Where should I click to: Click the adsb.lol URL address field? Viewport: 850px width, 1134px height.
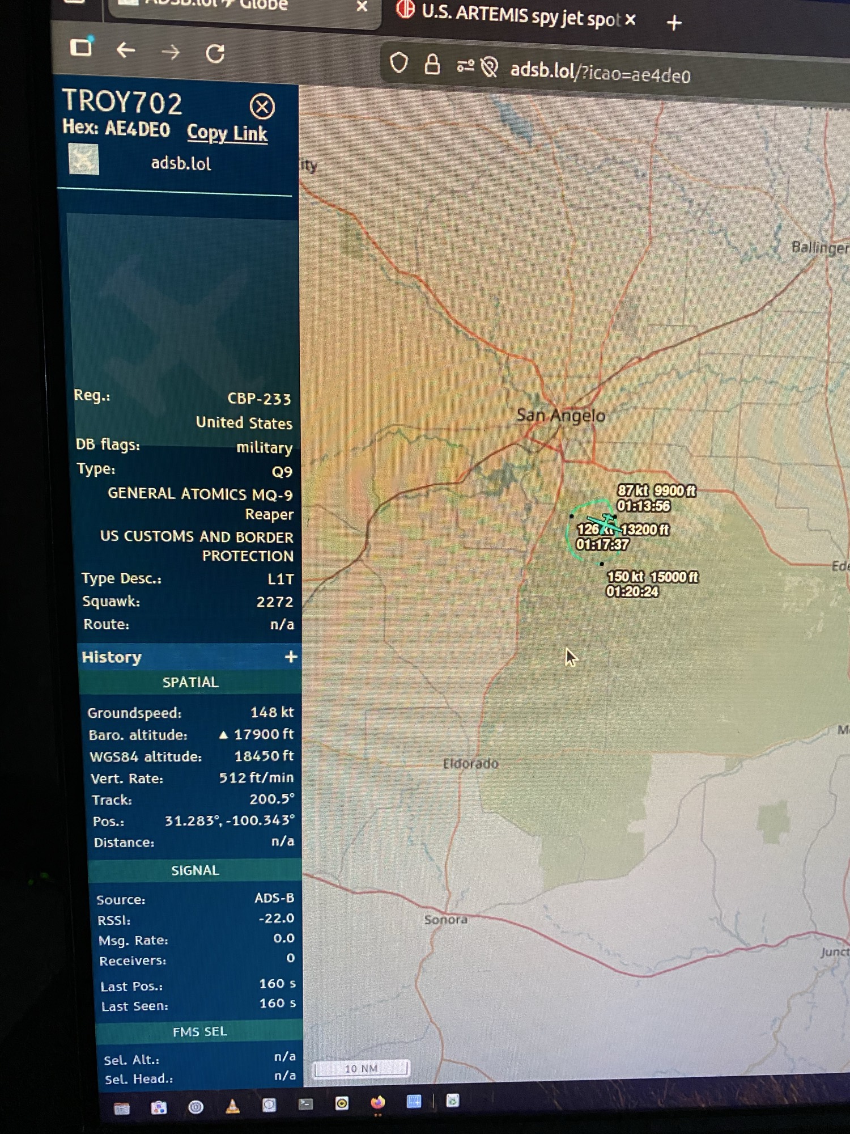(601, 73)
